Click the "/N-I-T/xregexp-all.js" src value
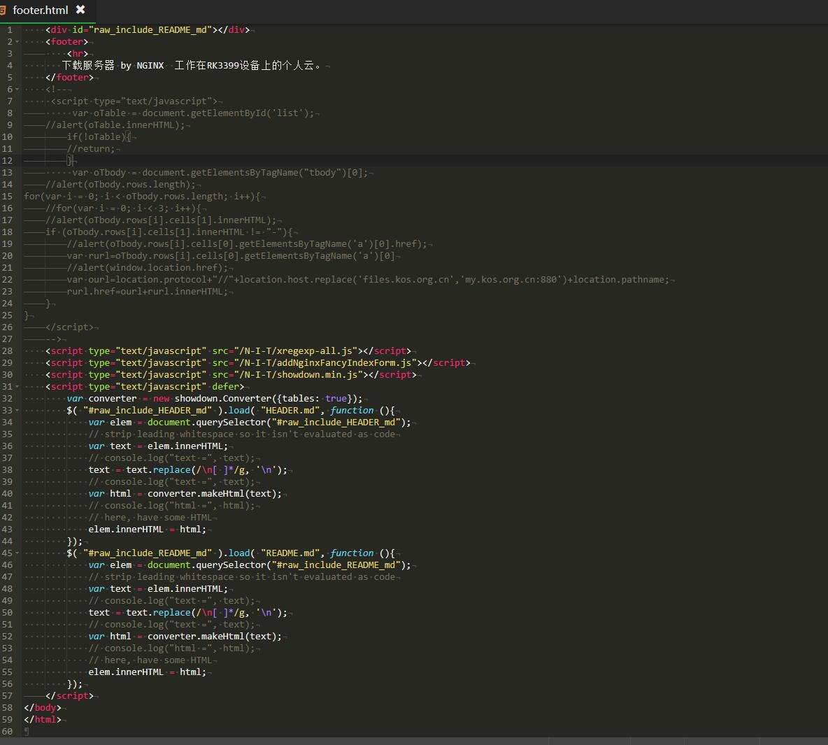 [296, 351]
